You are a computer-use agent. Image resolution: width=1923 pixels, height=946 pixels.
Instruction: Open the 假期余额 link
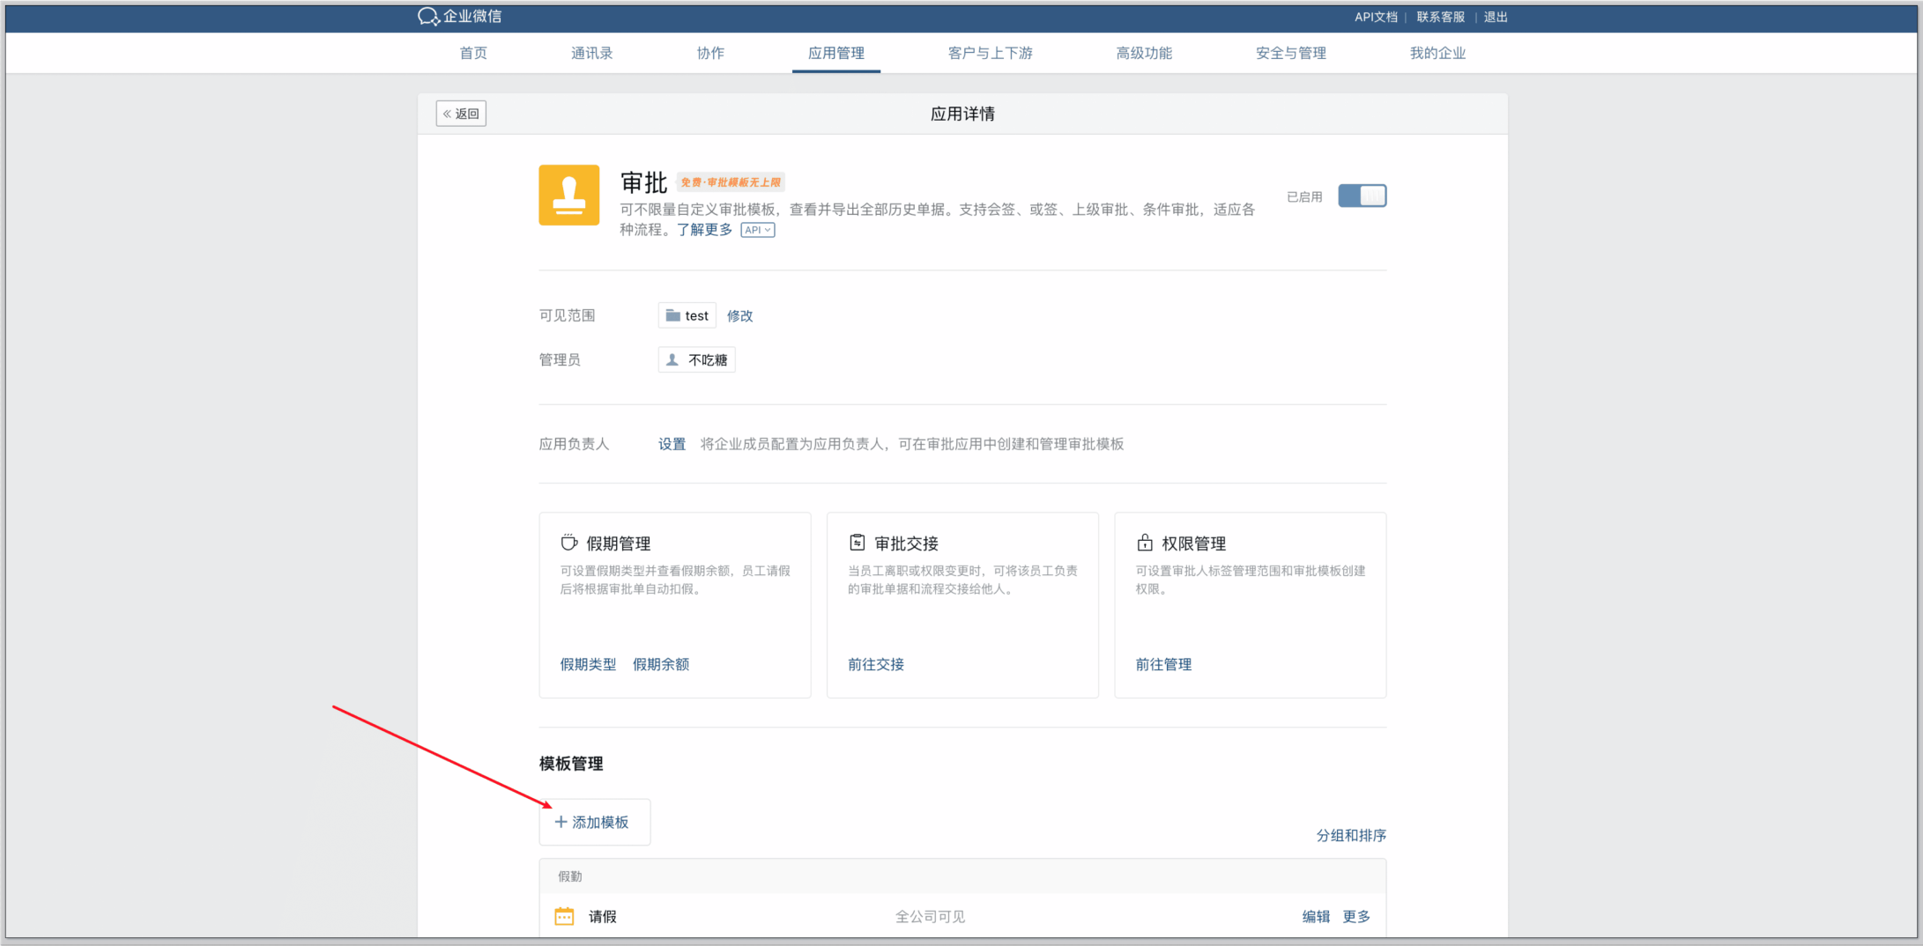[x=661, y=664]
